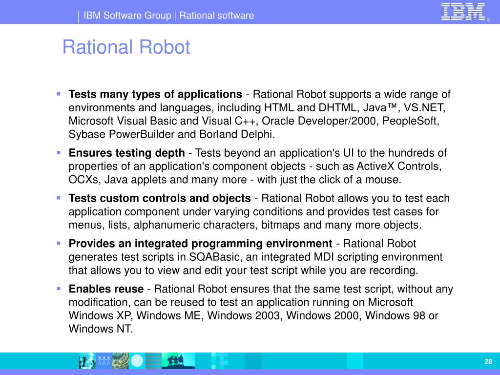The width and height of the screenshot is (500, 375).
Task: Select "Provides an integrated programming environment" heading
Action: pos(200,244)
